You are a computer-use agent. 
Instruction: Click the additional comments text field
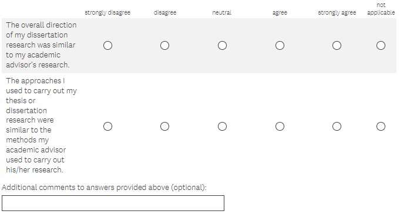pyautogui.click(x=113, y=203)
